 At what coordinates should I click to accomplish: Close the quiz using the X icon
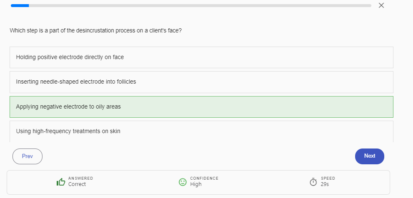tap(381, 5)
